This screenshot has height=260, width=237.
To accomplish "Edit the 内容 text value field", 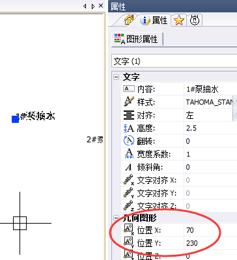I will click(210, 89).
